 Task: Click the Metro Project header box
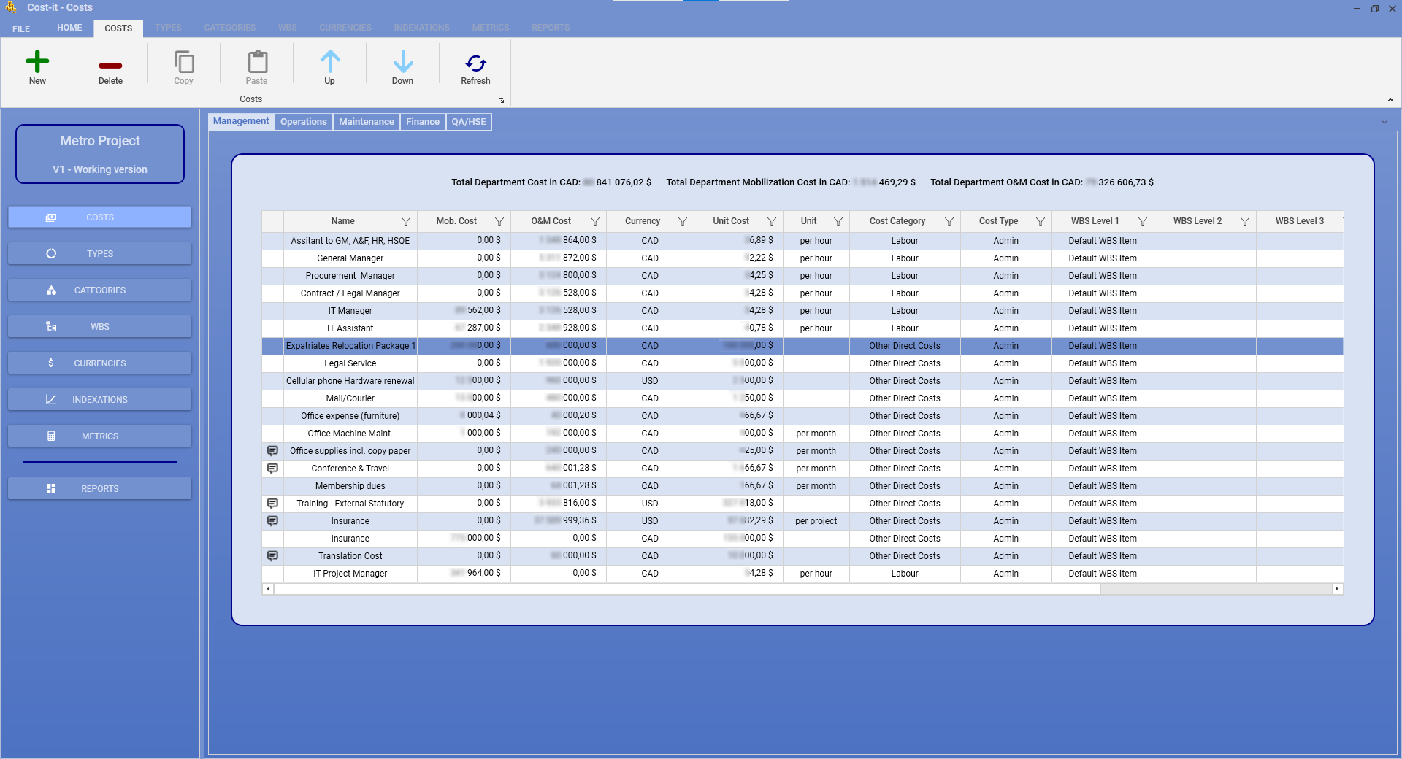[x=100, y=154]
